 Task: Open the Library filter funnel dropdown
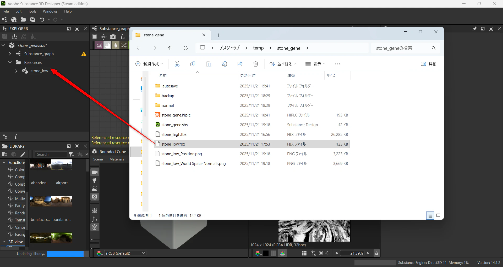pos(71,154)
